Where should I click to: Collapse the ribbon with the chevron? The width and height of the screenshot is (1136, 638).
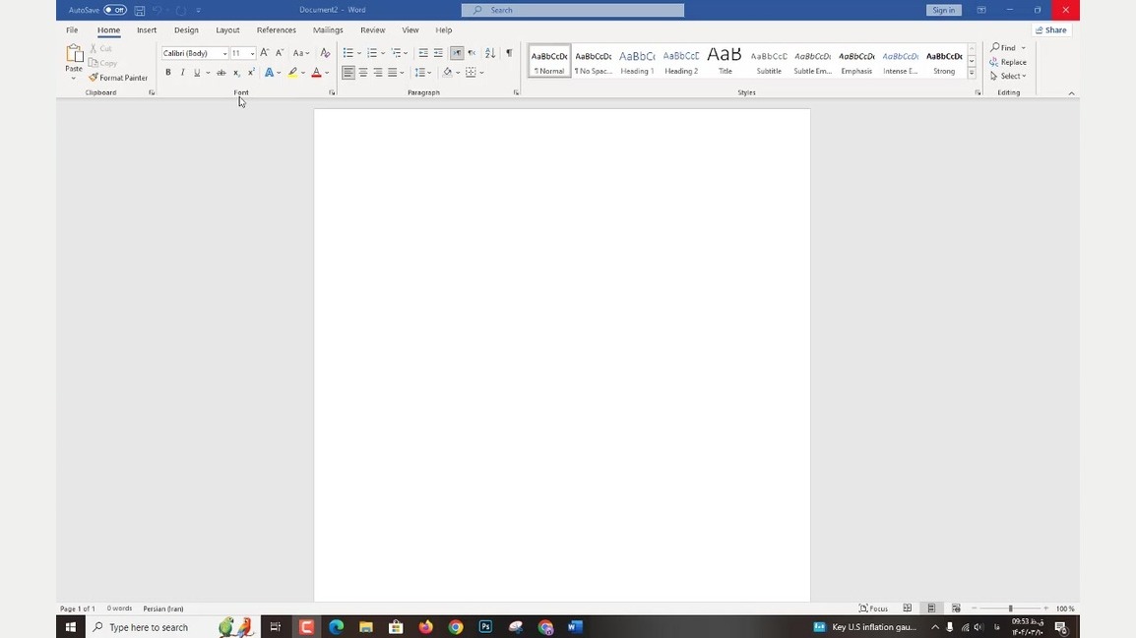[1071, 93]
